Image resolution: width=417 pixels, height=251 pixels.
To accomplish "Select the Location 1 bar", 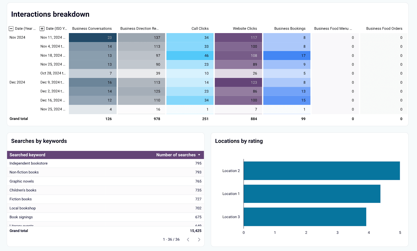I will pyautogui.click(x=312, y=194).
